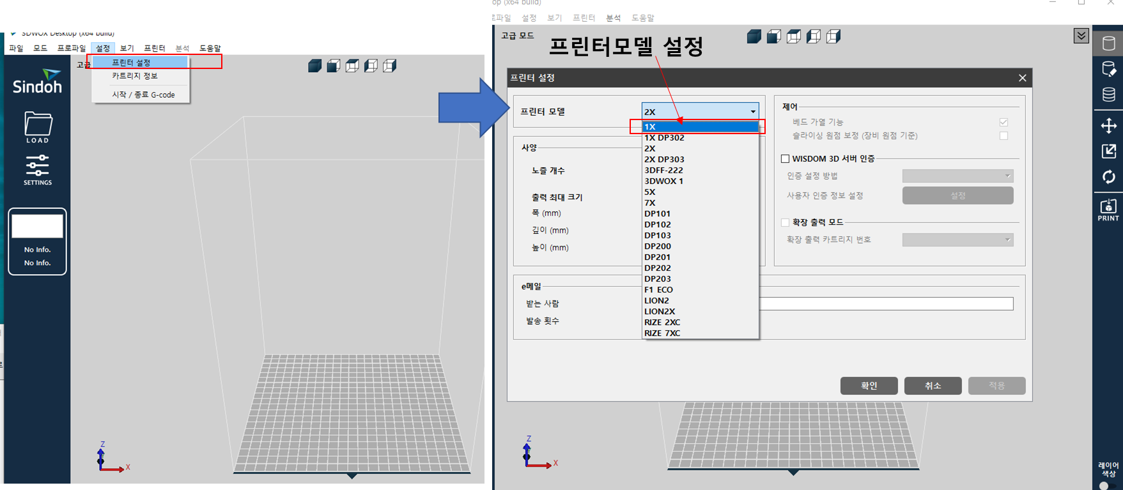This screenshot has height=490, width=1123.
Task: Select 1X in printer model list
Action: (700, 126)
